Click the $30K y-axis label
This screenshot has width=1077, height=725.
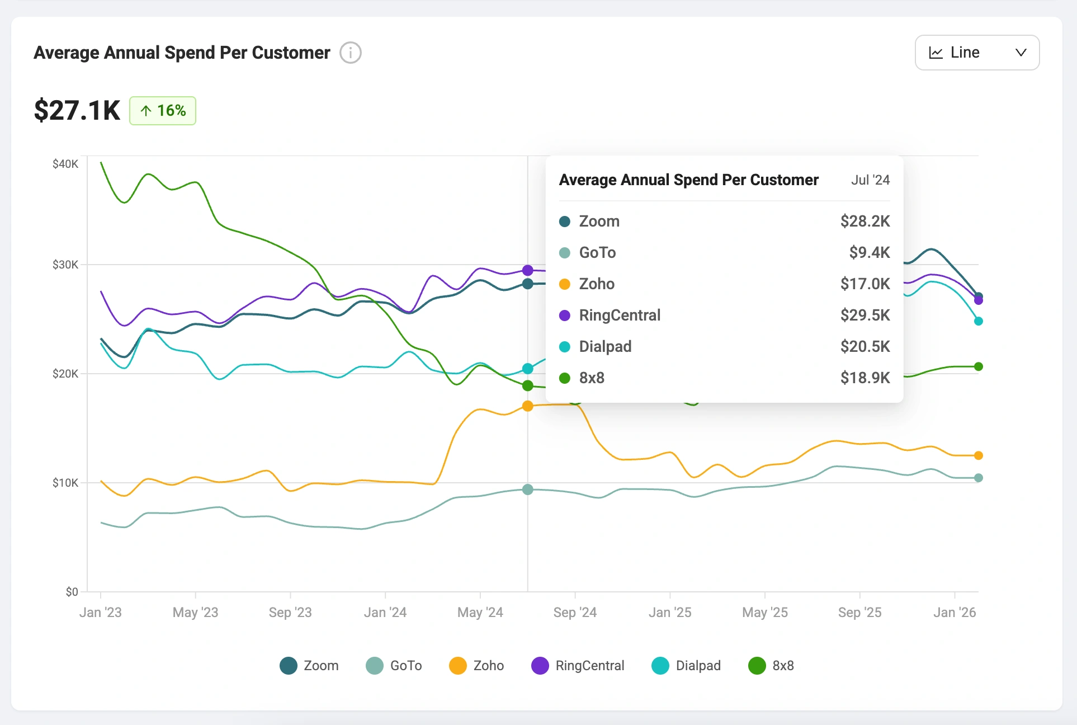pos(65,265)
